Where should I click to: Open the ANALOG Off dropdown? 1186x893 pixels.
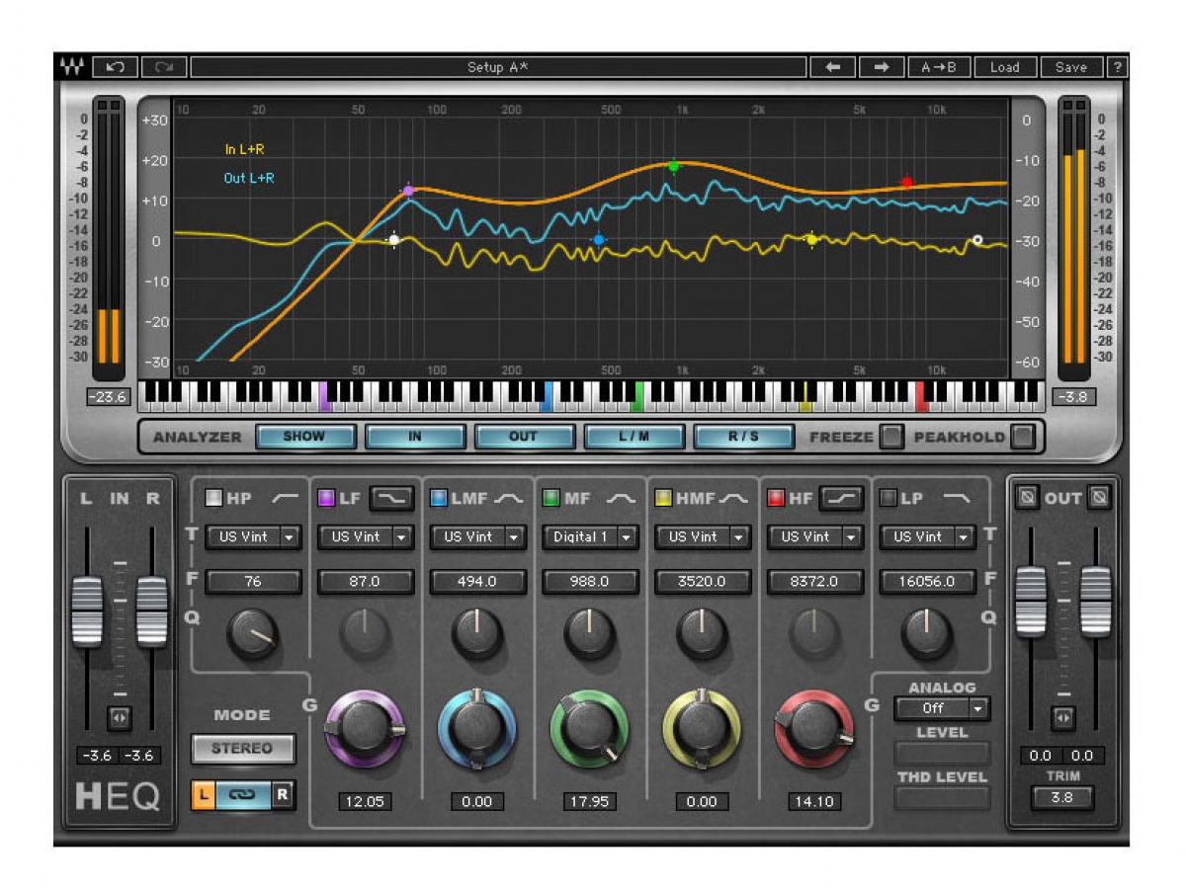(942, 708)
